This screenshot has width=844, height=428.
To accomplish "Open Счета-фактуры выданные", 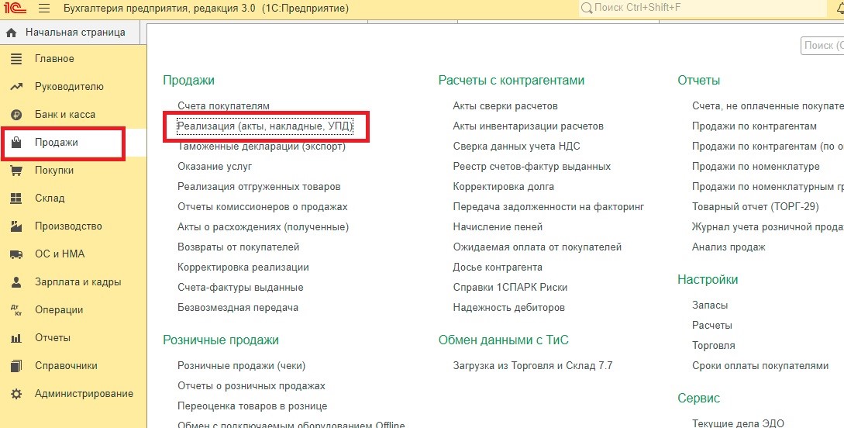I will 240,288.
